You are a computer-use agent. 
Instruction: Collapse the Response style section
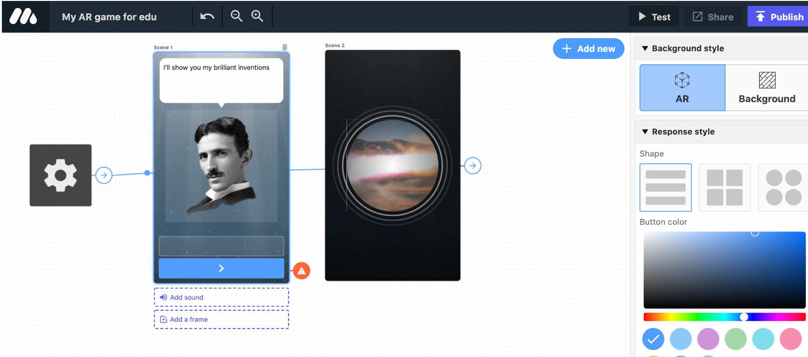[x=645, y=132]
